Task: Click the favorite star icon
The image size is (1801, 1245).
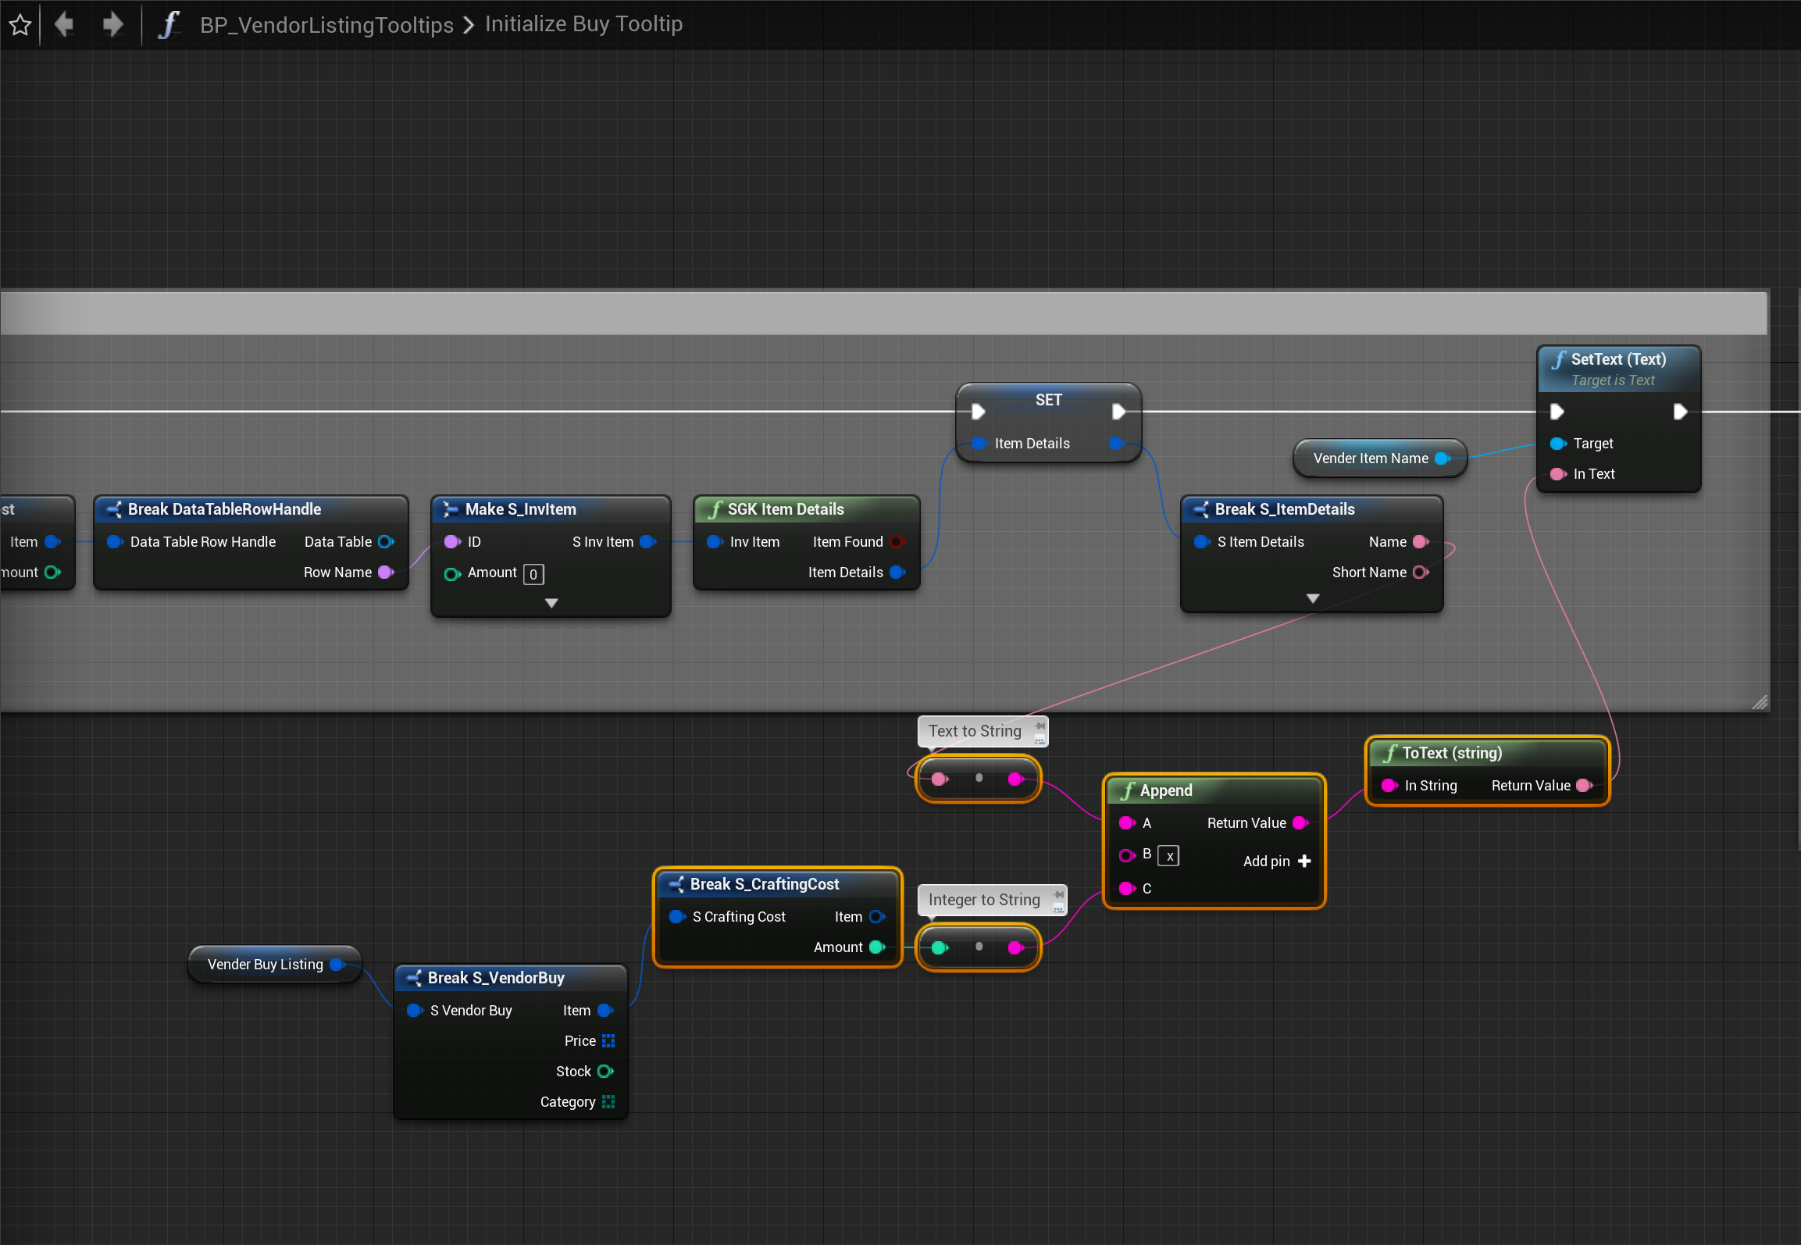Action: (20, 25)
